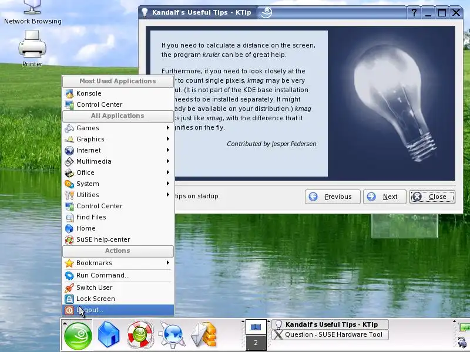Click Next tip button in KTip

point(385,197)
